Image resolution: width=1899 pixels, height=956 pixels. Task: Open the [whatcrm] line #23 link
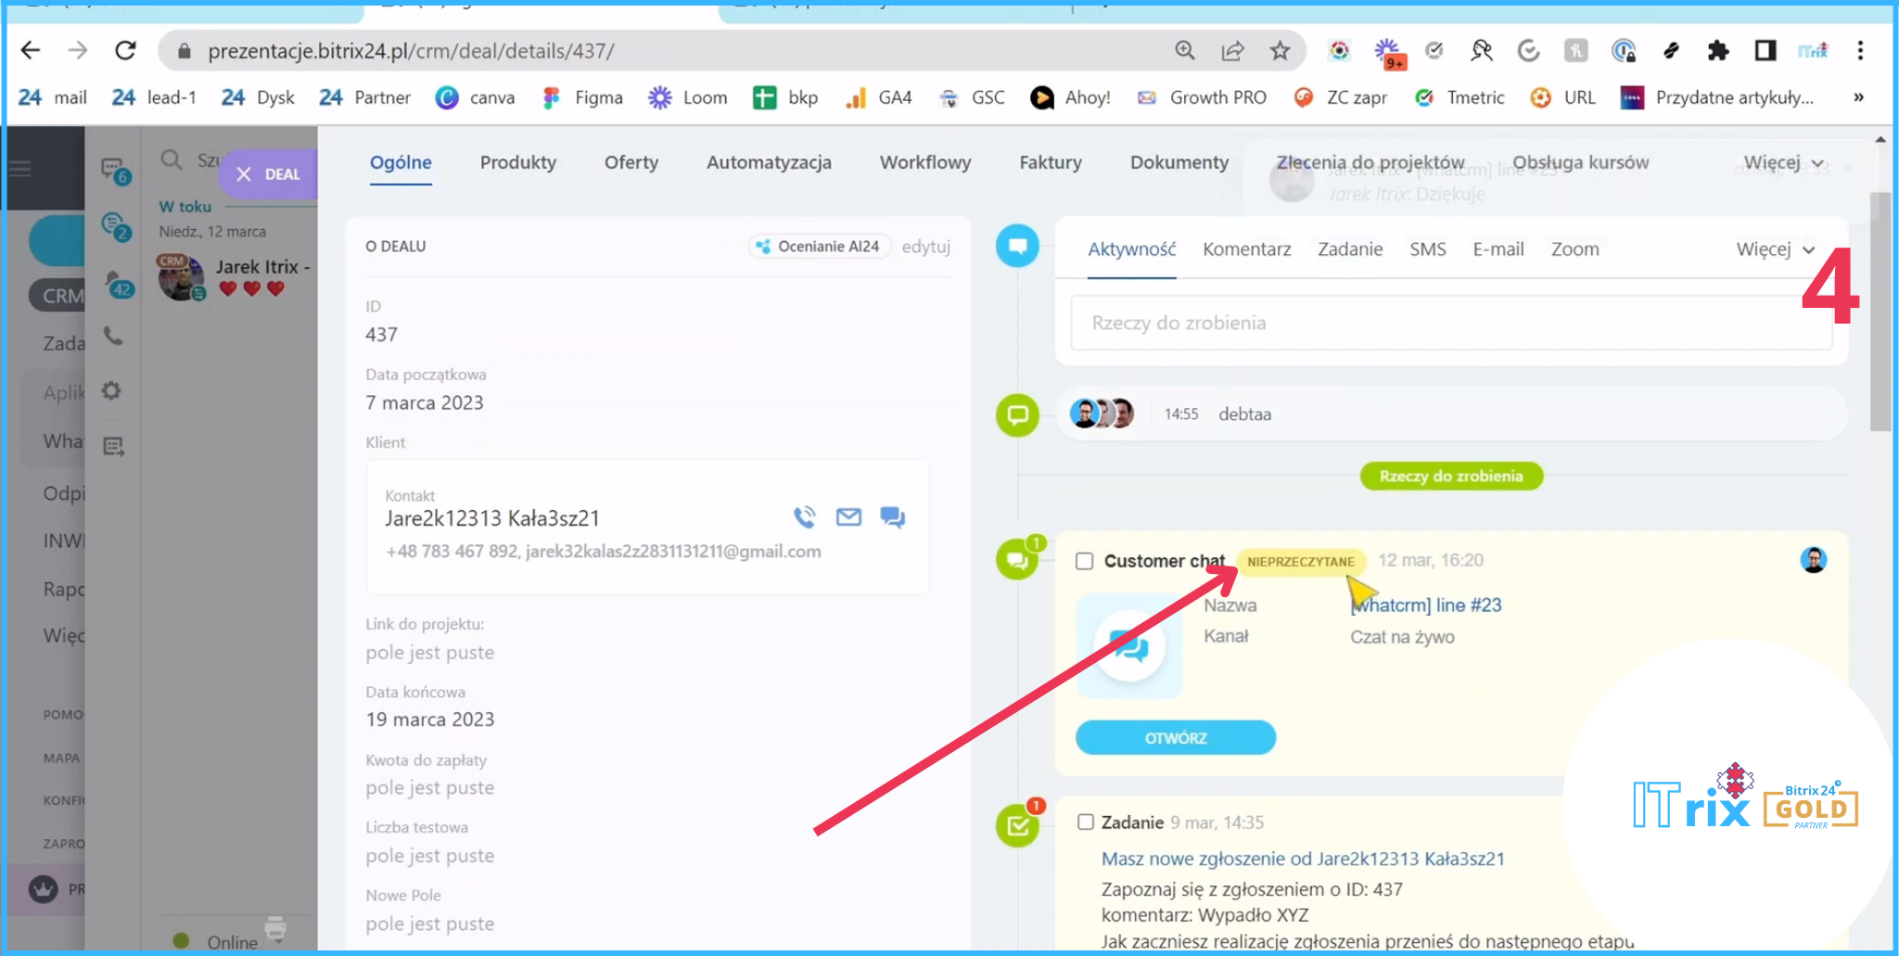pyautogui.click(x=1426, y=605)
